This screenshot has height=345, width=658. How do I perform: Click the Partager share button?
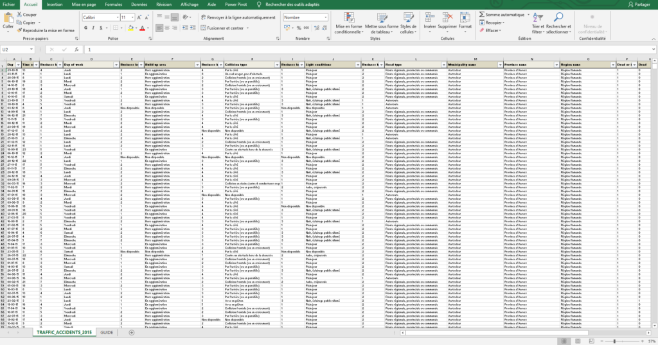639,4
